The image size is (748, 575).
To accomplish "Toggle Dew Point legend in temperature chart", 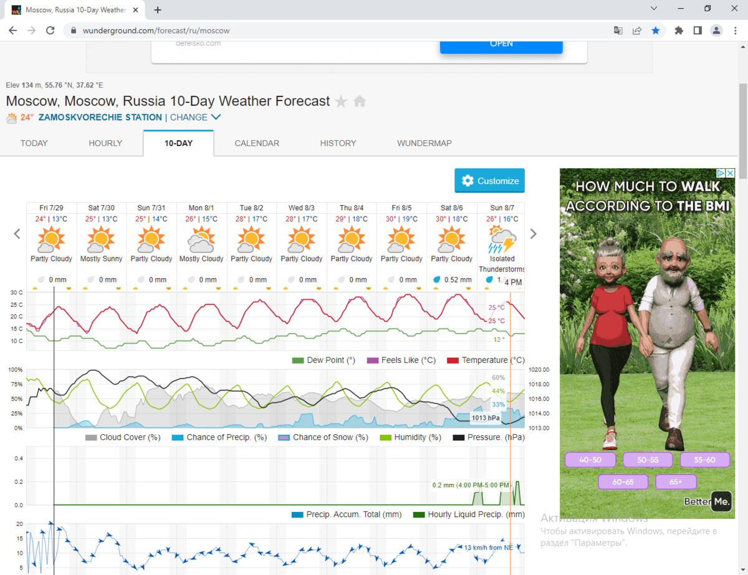I will tap(297, 360).
